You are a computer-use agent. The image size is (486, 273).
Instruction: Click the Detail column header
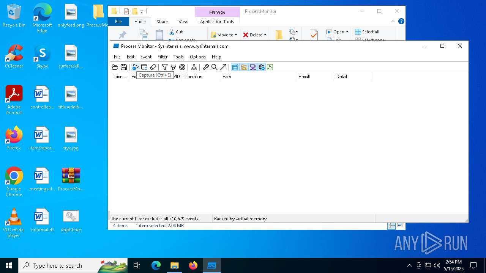pyautogui.click(x=353, y=77)
